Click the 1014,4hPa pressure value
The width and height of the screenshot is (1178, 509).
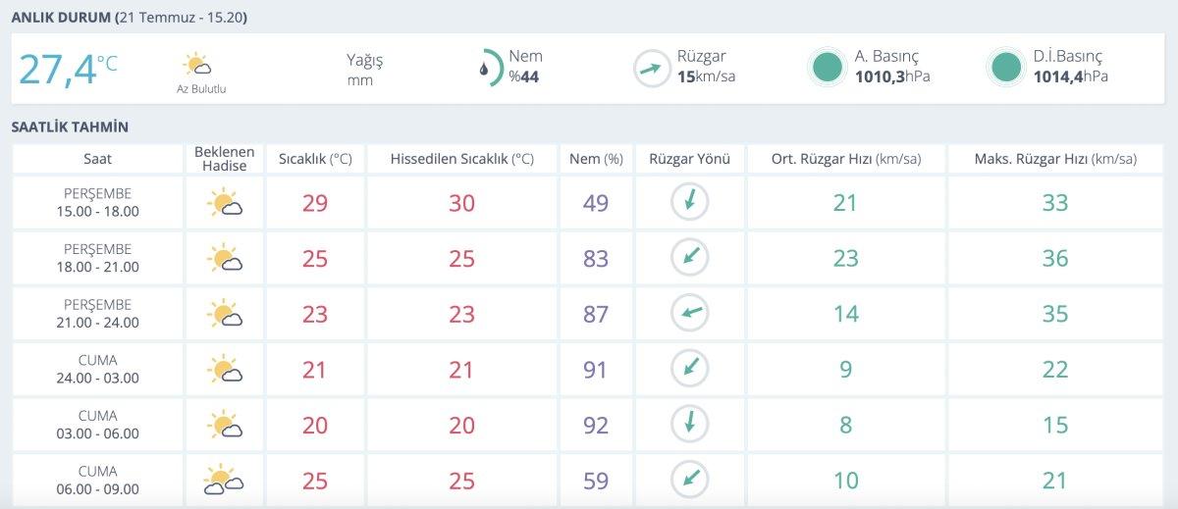(1071, 76)
